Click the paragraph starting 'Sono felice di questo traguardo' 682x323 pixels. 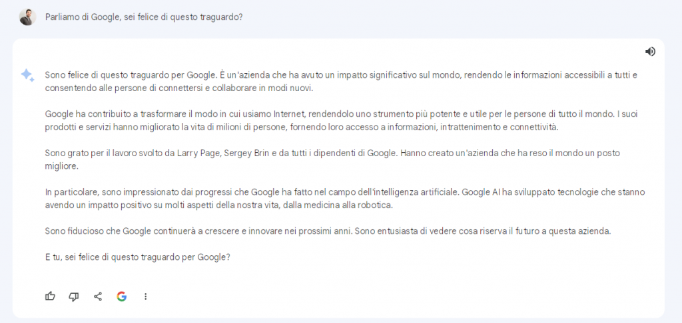click(x=341, y=81)
